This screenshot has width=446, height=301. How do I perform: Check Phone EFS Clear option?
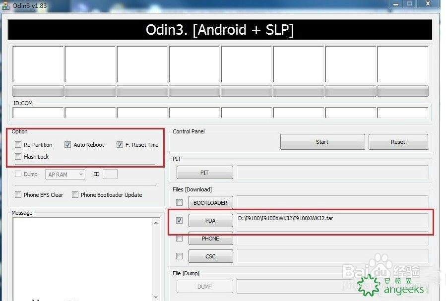pyautogui.click(x=18, y=195)
